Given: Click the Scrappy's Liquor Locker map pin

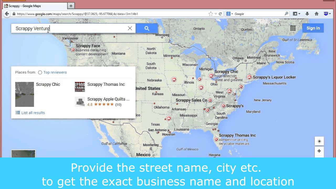Looking at the screenshot, I should point(249,77).
